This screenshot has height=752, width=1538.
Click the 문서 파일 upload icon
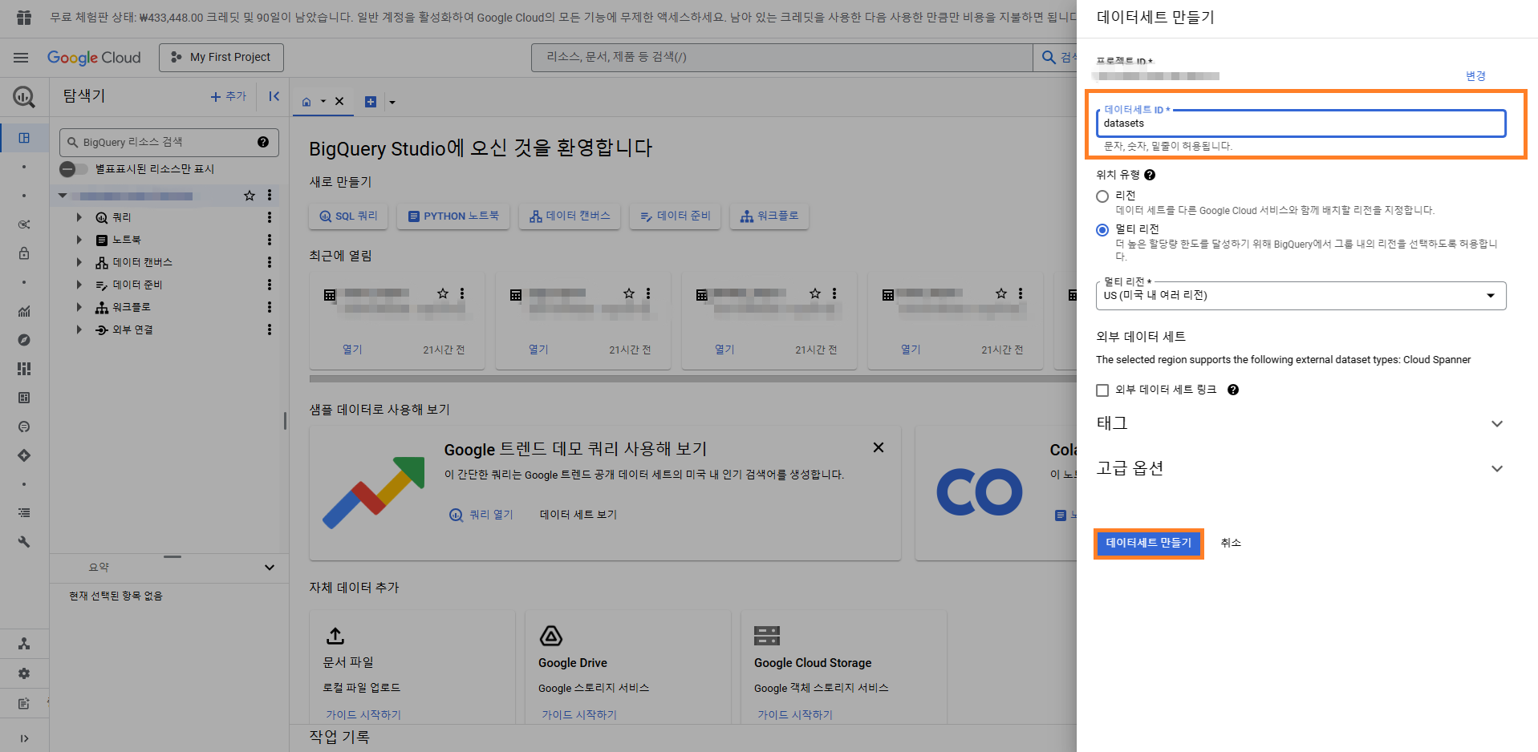pos(335,636)
